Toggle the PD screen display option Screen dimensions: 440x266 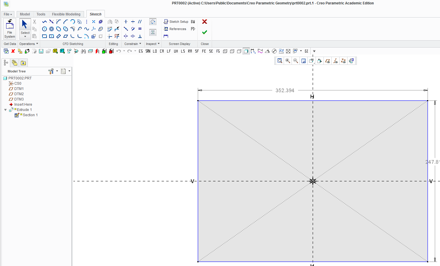tap(193, 29)
